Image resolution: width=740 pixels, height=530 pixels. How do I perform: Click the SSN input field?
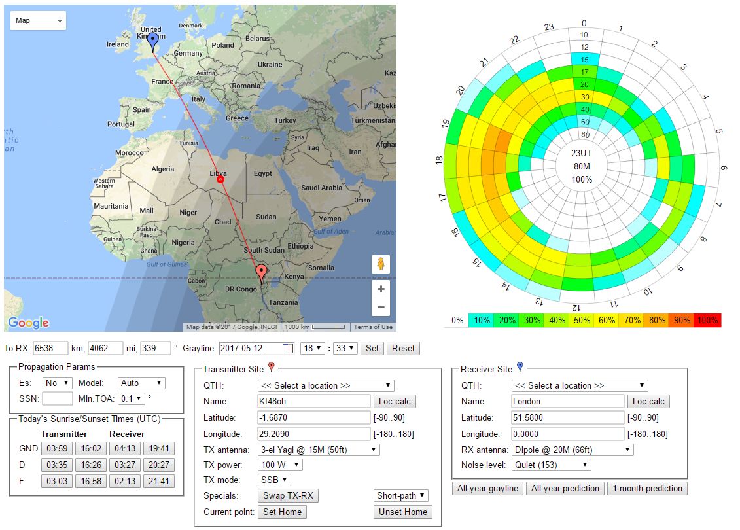click(57, 398)
